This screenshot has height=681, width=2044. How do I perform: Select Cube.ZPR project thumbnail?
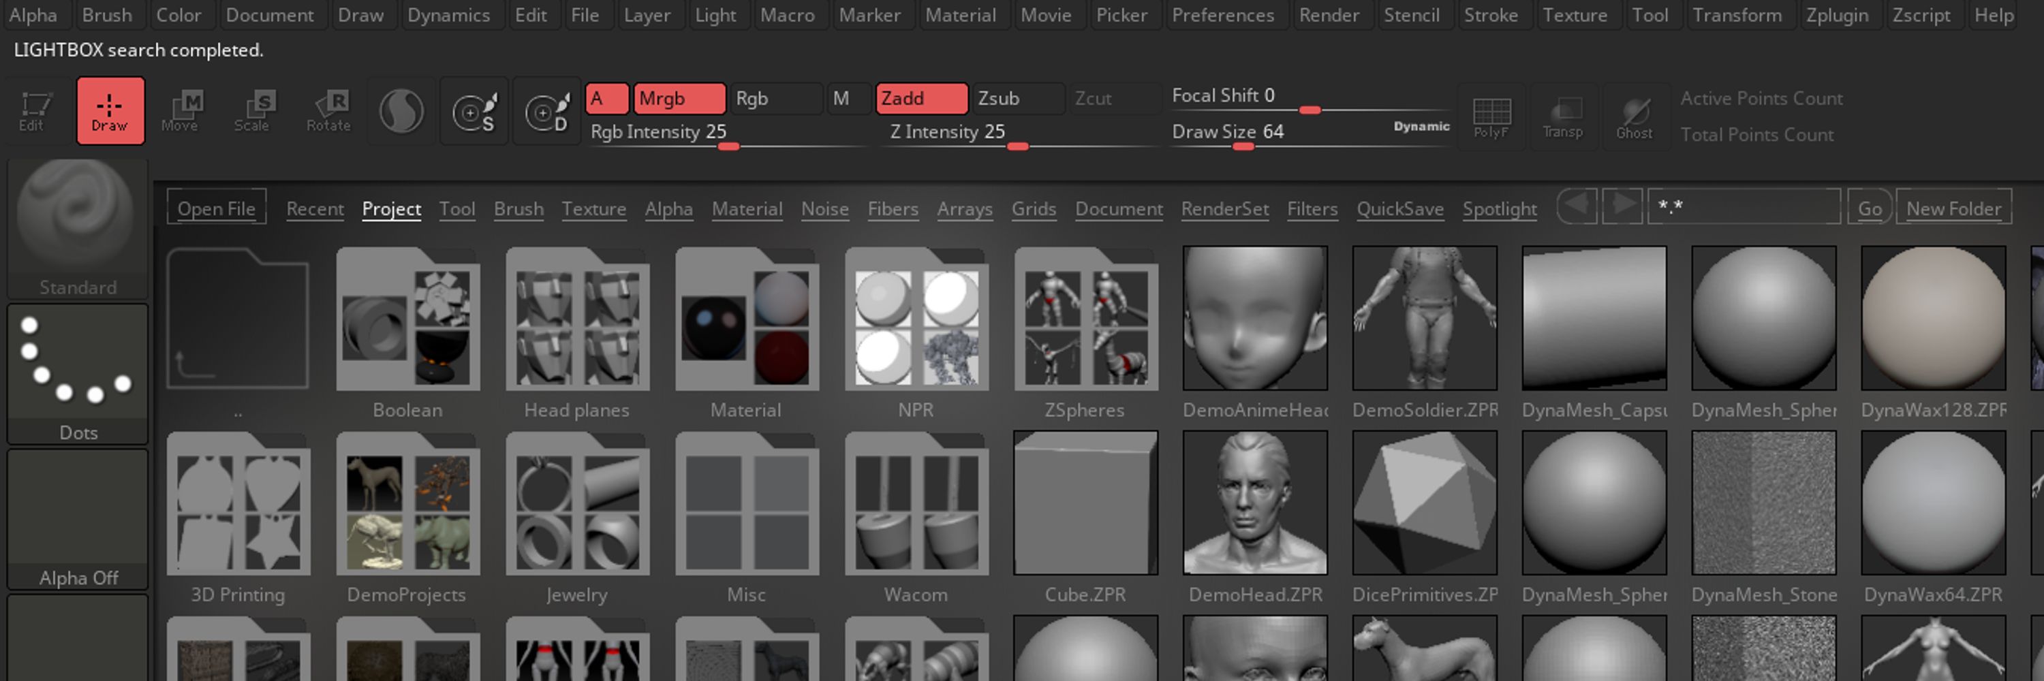pos(1086,503)
